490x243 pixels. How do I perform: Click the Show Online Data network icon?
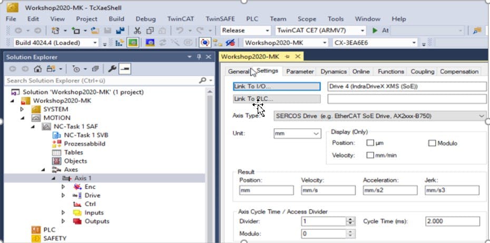tap(218, 43)
